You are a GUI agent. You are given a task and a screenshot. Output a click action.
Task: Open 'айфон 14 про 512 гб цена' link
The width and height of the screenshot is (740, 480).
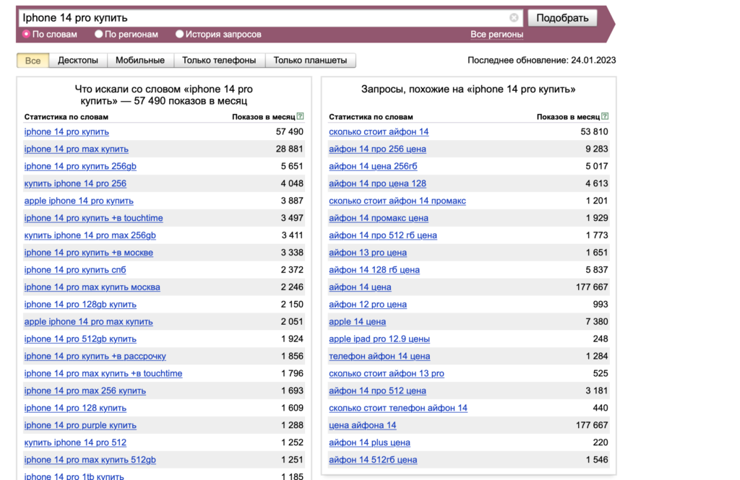(383, 235)
